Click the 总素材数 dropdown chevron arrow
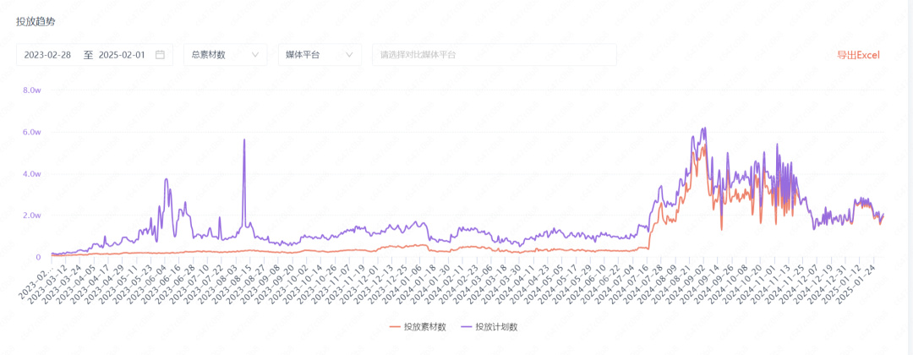Screen dimensions: 913x355 coord(255,55)
